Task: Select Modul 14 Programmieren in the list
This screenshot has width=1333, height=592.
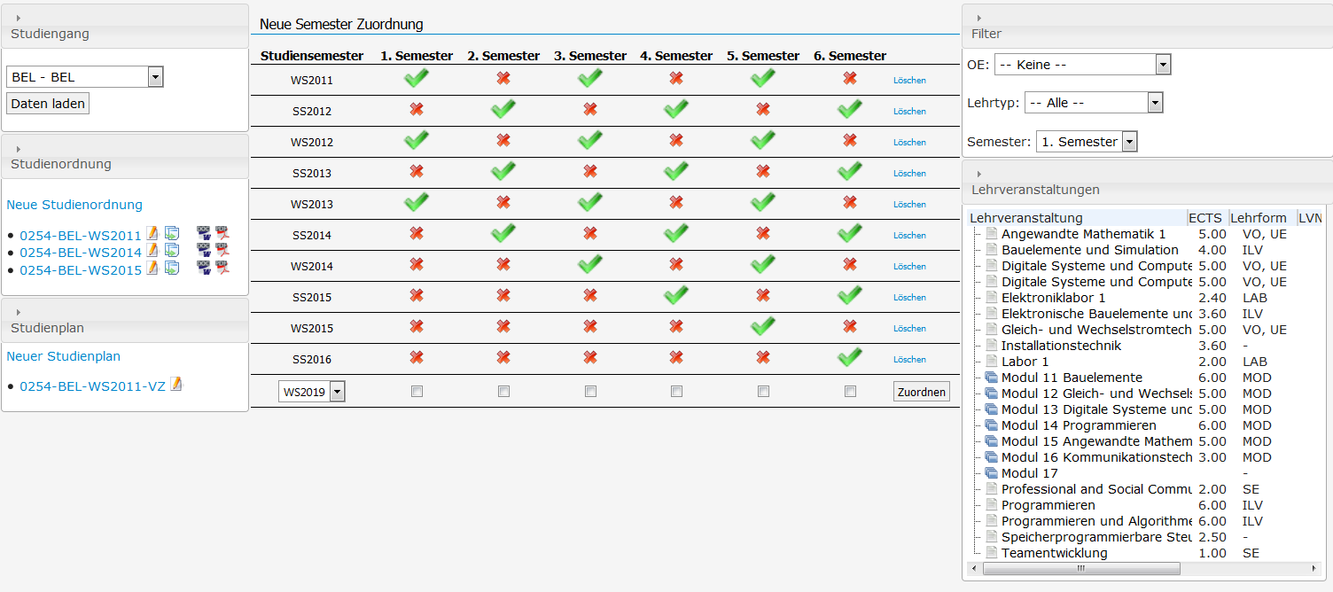Action: click(1078, 425)
